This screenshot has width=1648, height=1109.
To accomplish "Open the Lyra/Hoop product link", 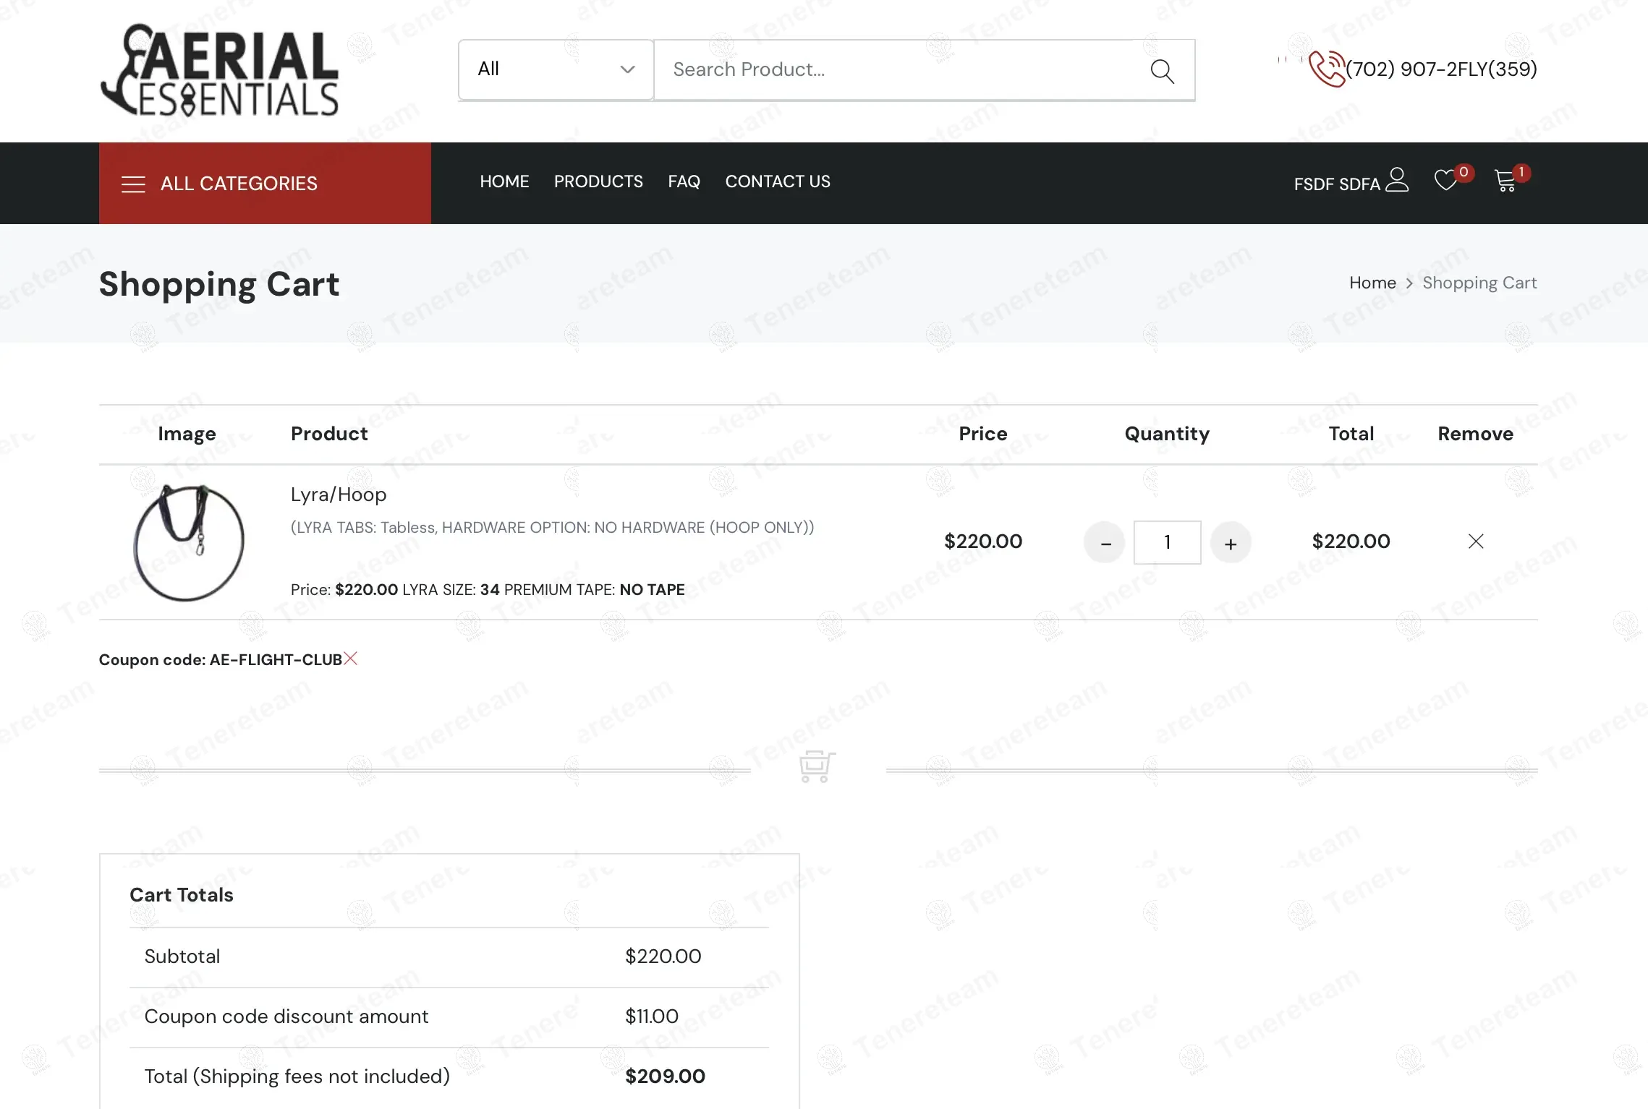I will (339, 494).
